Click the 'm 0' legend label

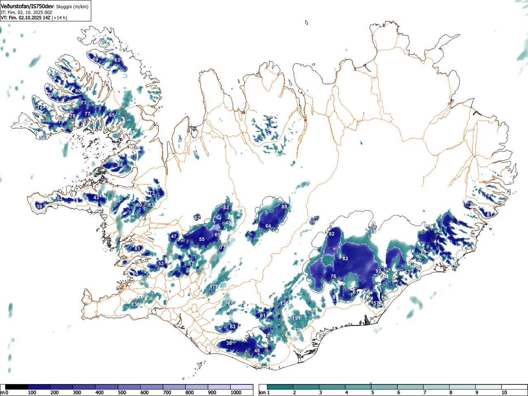click(5, 393)
